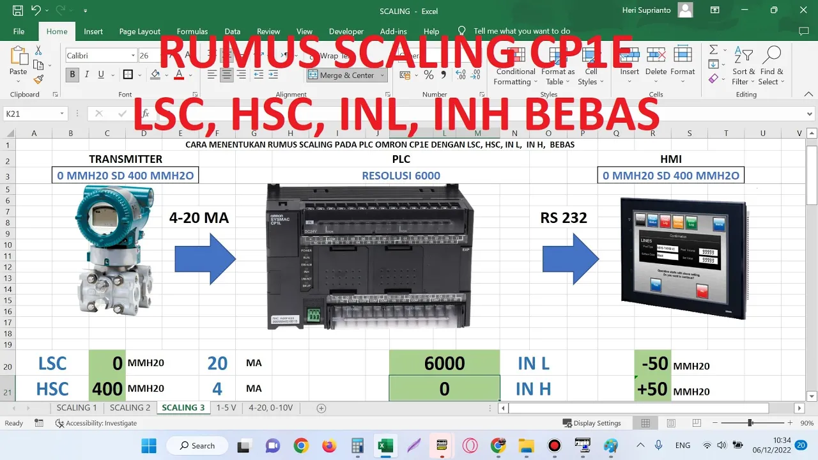Viewport: 818px width, 460px height.
Task: Click the Cut scissors icon
Action: 38,50
